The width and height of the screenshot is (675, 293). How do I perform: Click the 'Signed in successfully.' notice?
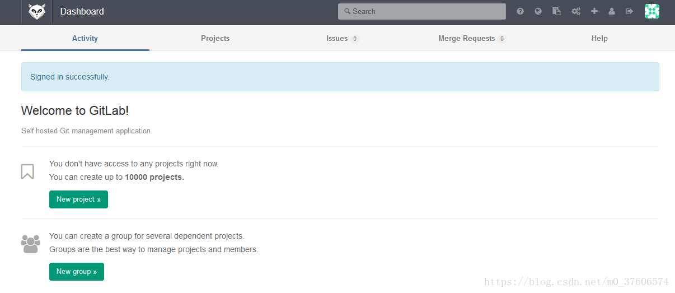340,77
